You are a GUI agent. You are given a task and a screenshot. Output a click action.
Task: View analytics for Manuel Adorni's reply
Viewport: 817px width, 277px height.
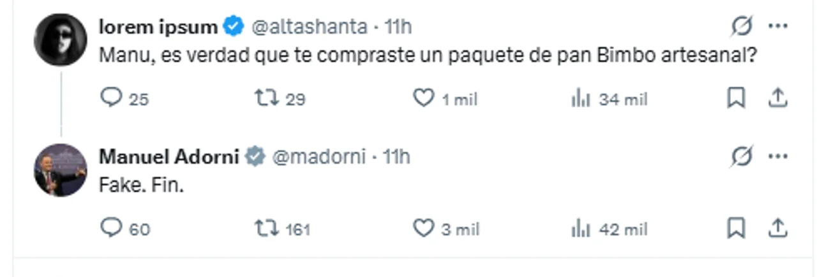point(580,228)
